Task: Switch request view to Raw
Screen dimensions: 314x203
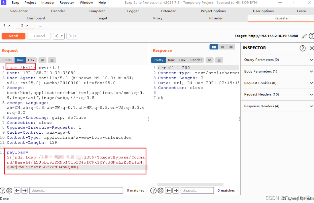Action: tap(20, 60)
